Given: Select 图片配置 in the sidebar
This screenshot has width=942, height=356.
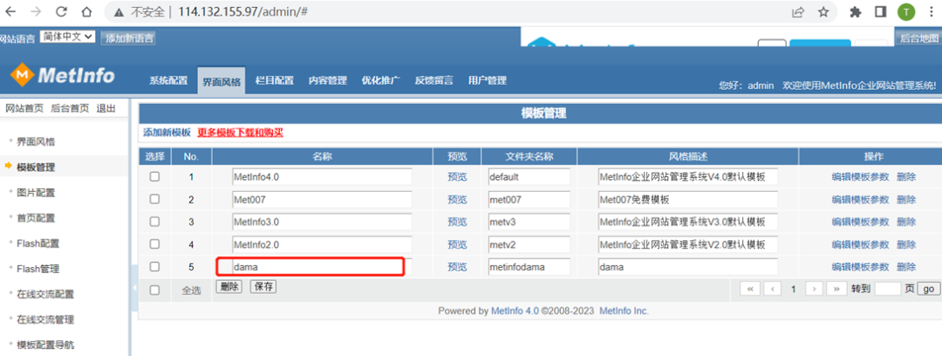Looking at the screenshot, I should pyautogui.click(x=36, y=193).
